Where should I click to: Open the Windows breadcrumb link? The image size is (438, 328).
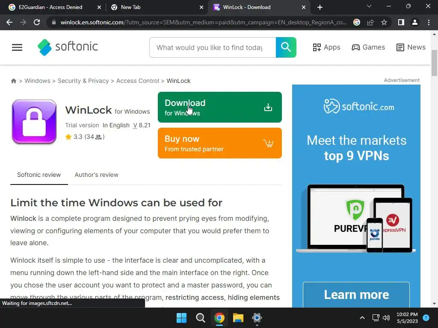(38, 81)
